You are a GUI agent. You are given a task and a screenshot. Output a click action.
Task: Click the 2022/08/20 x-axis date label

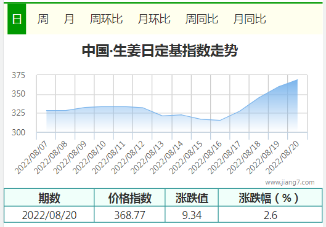tap(282, 157)
